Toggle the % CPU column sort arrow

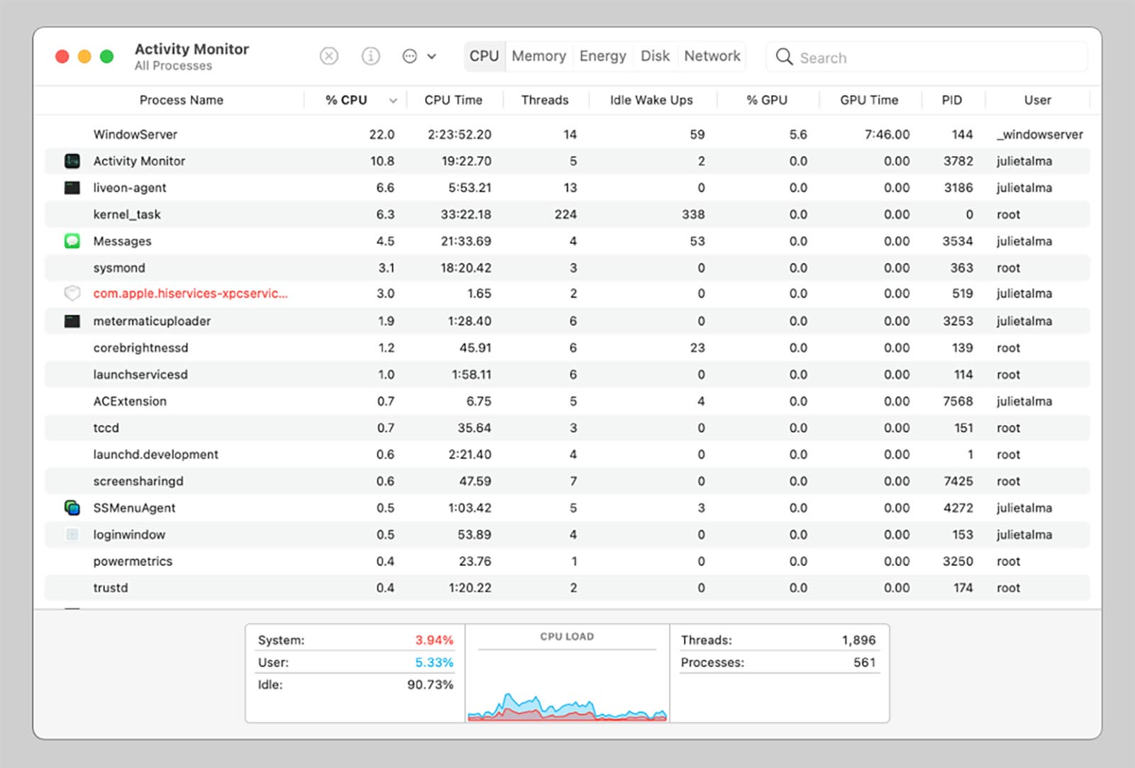click(x=393, y=101)
